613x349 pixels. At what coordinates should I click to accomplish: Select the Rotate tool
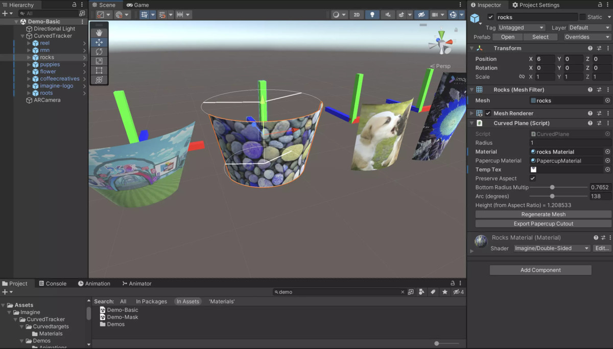99,52
